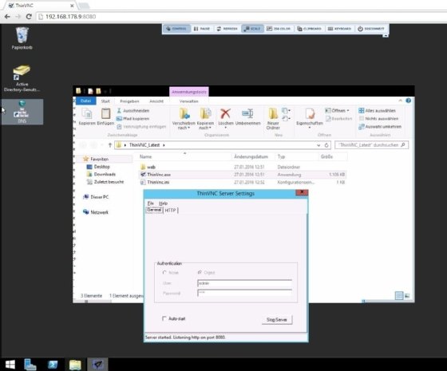This screenshot has width=447, height=371.
Task: Open the Eigenschaften ribbon button
Action: tap(310, 118)
